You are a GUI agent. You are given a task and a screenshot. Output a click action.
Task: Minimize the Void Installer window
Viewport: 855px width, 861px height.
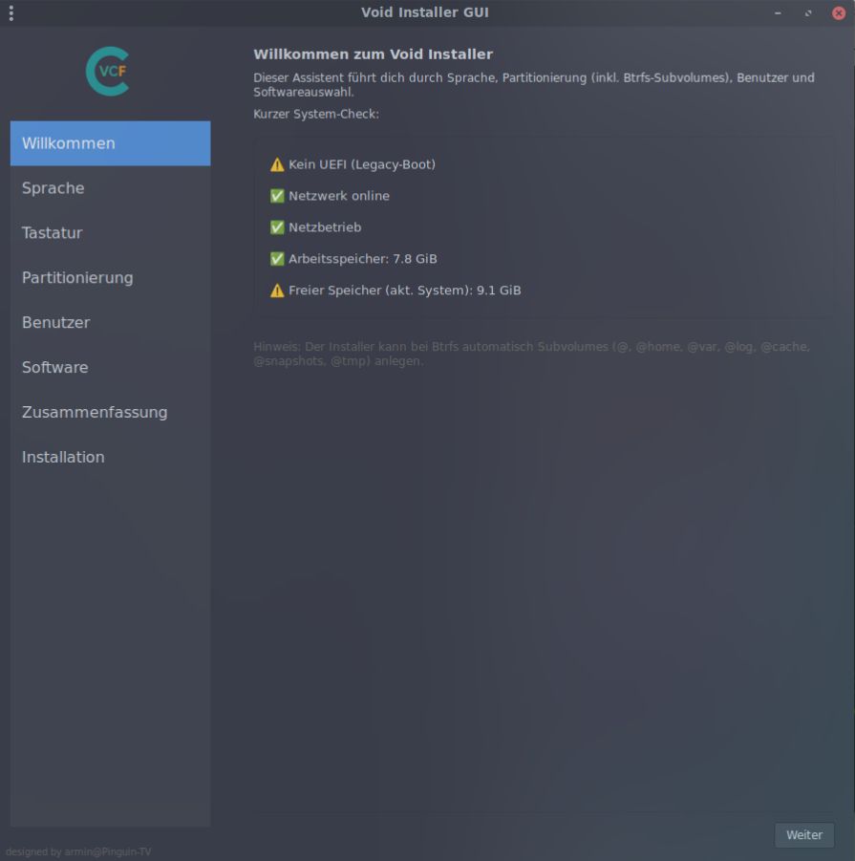[778, 12]
